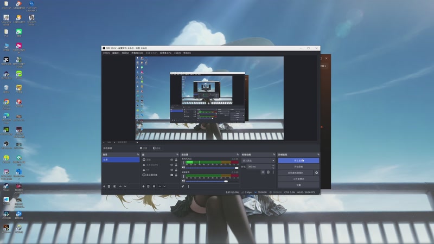434x244 pixels.
Task: Move the scene up with the arrow icon
Action: 120,187
